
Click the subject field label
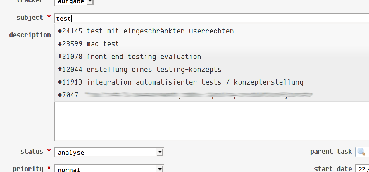(x=30, y=17)
